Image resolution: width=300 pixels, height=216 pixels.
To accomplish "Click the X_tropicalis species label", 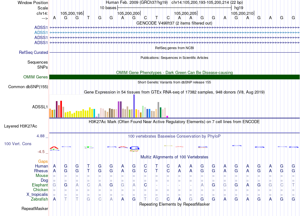I will [x=37, y=195].
